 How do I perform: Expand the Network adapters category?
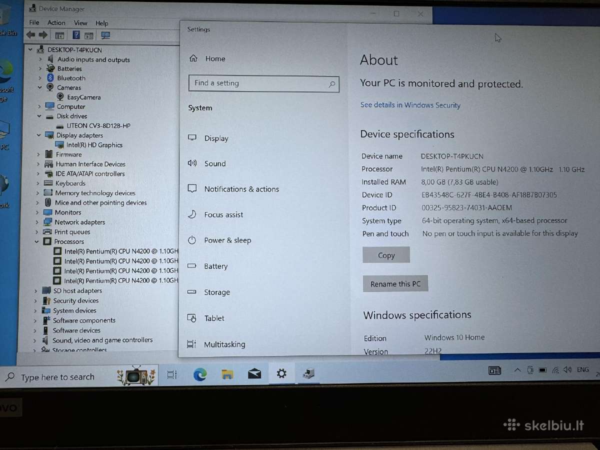[x=37, y=222]
